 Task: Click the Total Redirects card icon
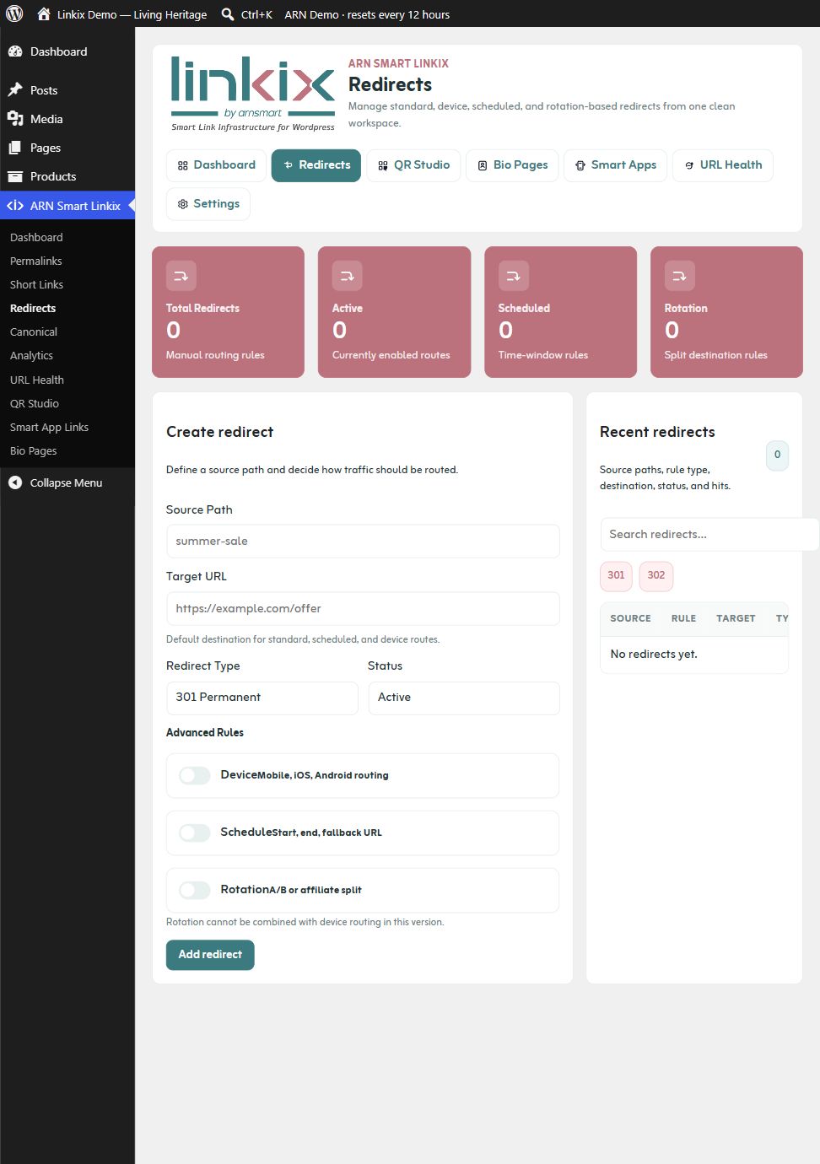[x=181, y=276]
